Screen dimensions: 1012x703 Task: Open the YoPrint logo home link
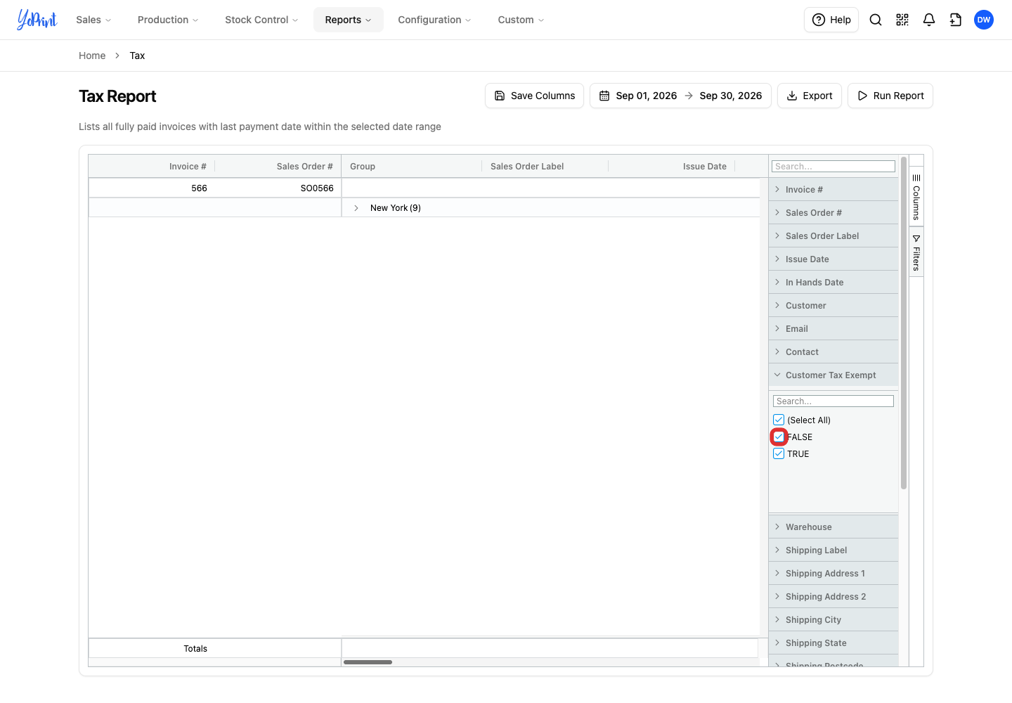pos(37,20)
